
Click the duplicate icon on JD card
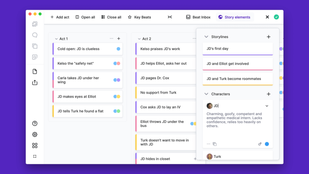click(215, 144)
